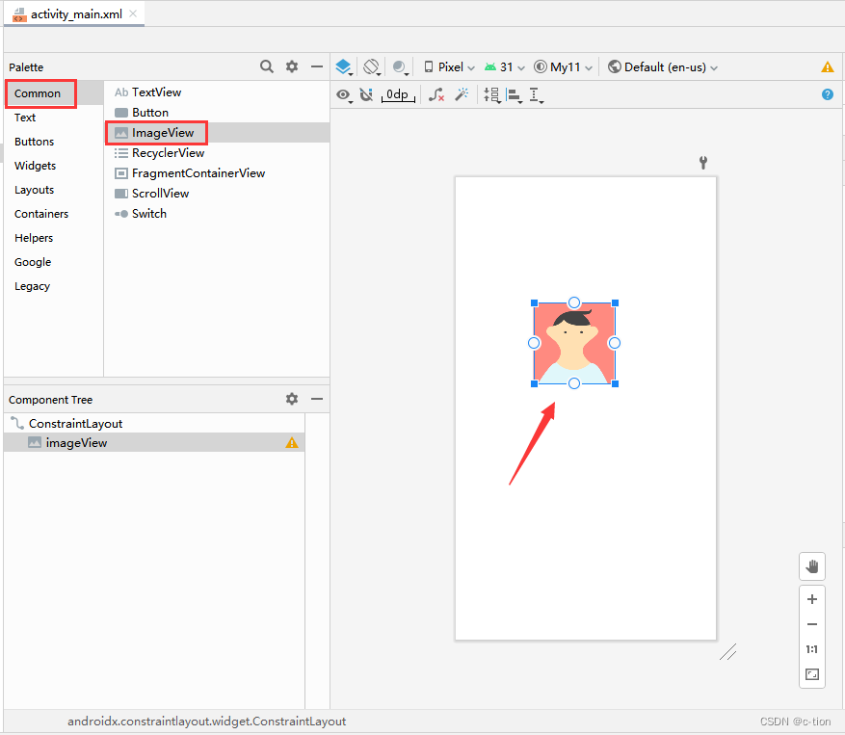The width and height of the screenshot is (845, 735).
Task: Open the Pixel device dropdown
Action: (449, 66)
